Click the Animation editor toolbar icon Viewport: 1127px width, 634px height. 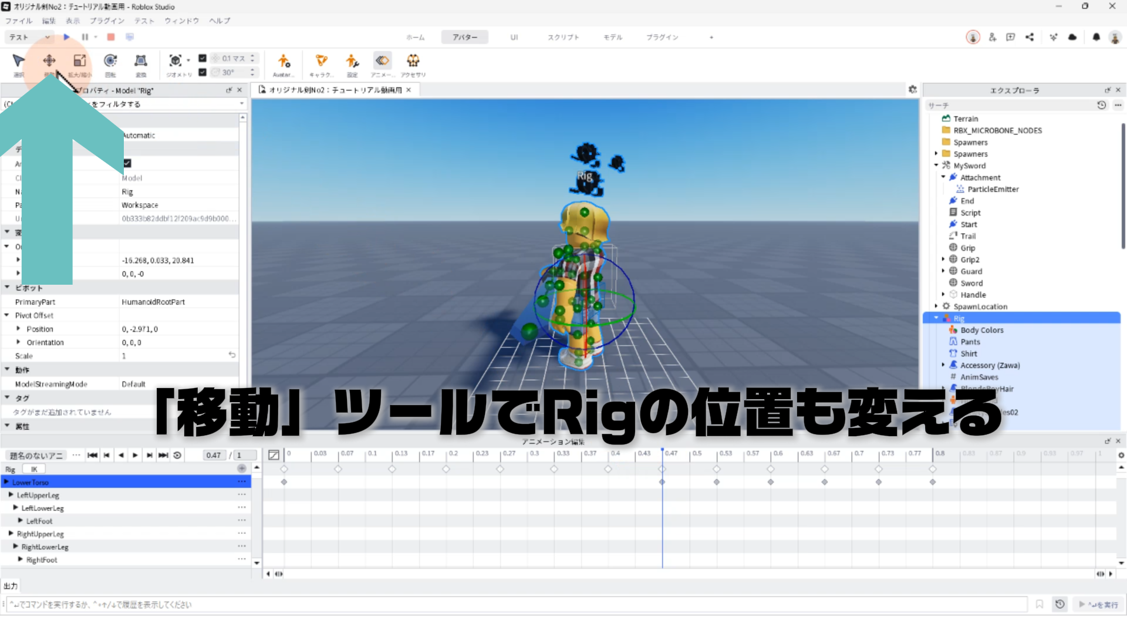pyautogui.click(x=382, y=61)
